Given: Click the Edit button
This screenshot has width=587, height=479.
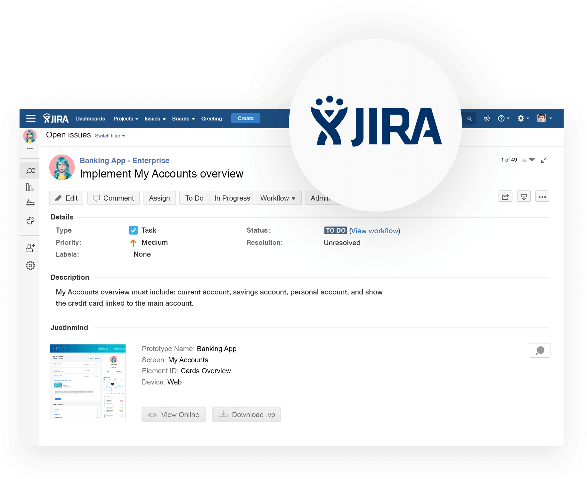Looking at the screenshot, I should (x=66, y=198).
